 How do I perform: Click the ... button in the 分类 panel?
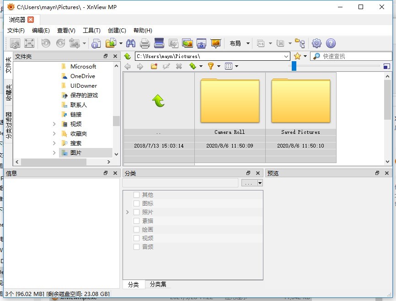(x=247, y=183)
